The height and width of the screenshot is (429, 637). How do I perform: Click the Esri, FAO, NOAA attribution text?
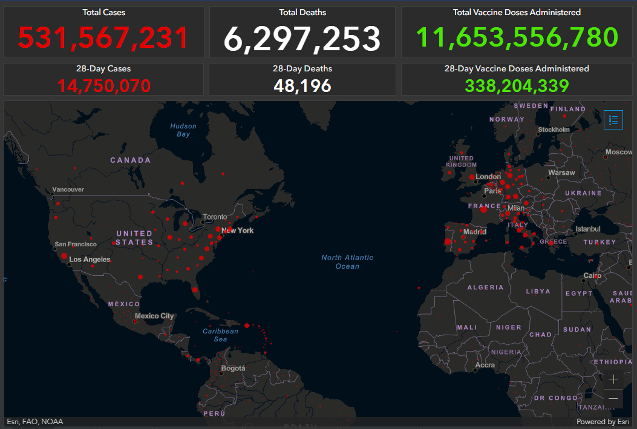point(35,422)
